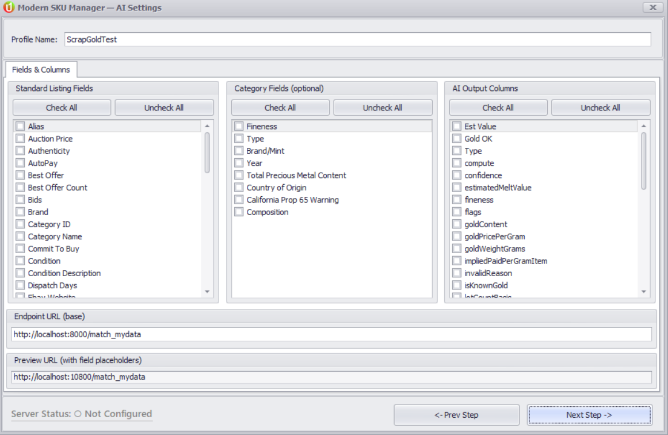
Task: Check the Best Offer Count field
Action: 21,188
